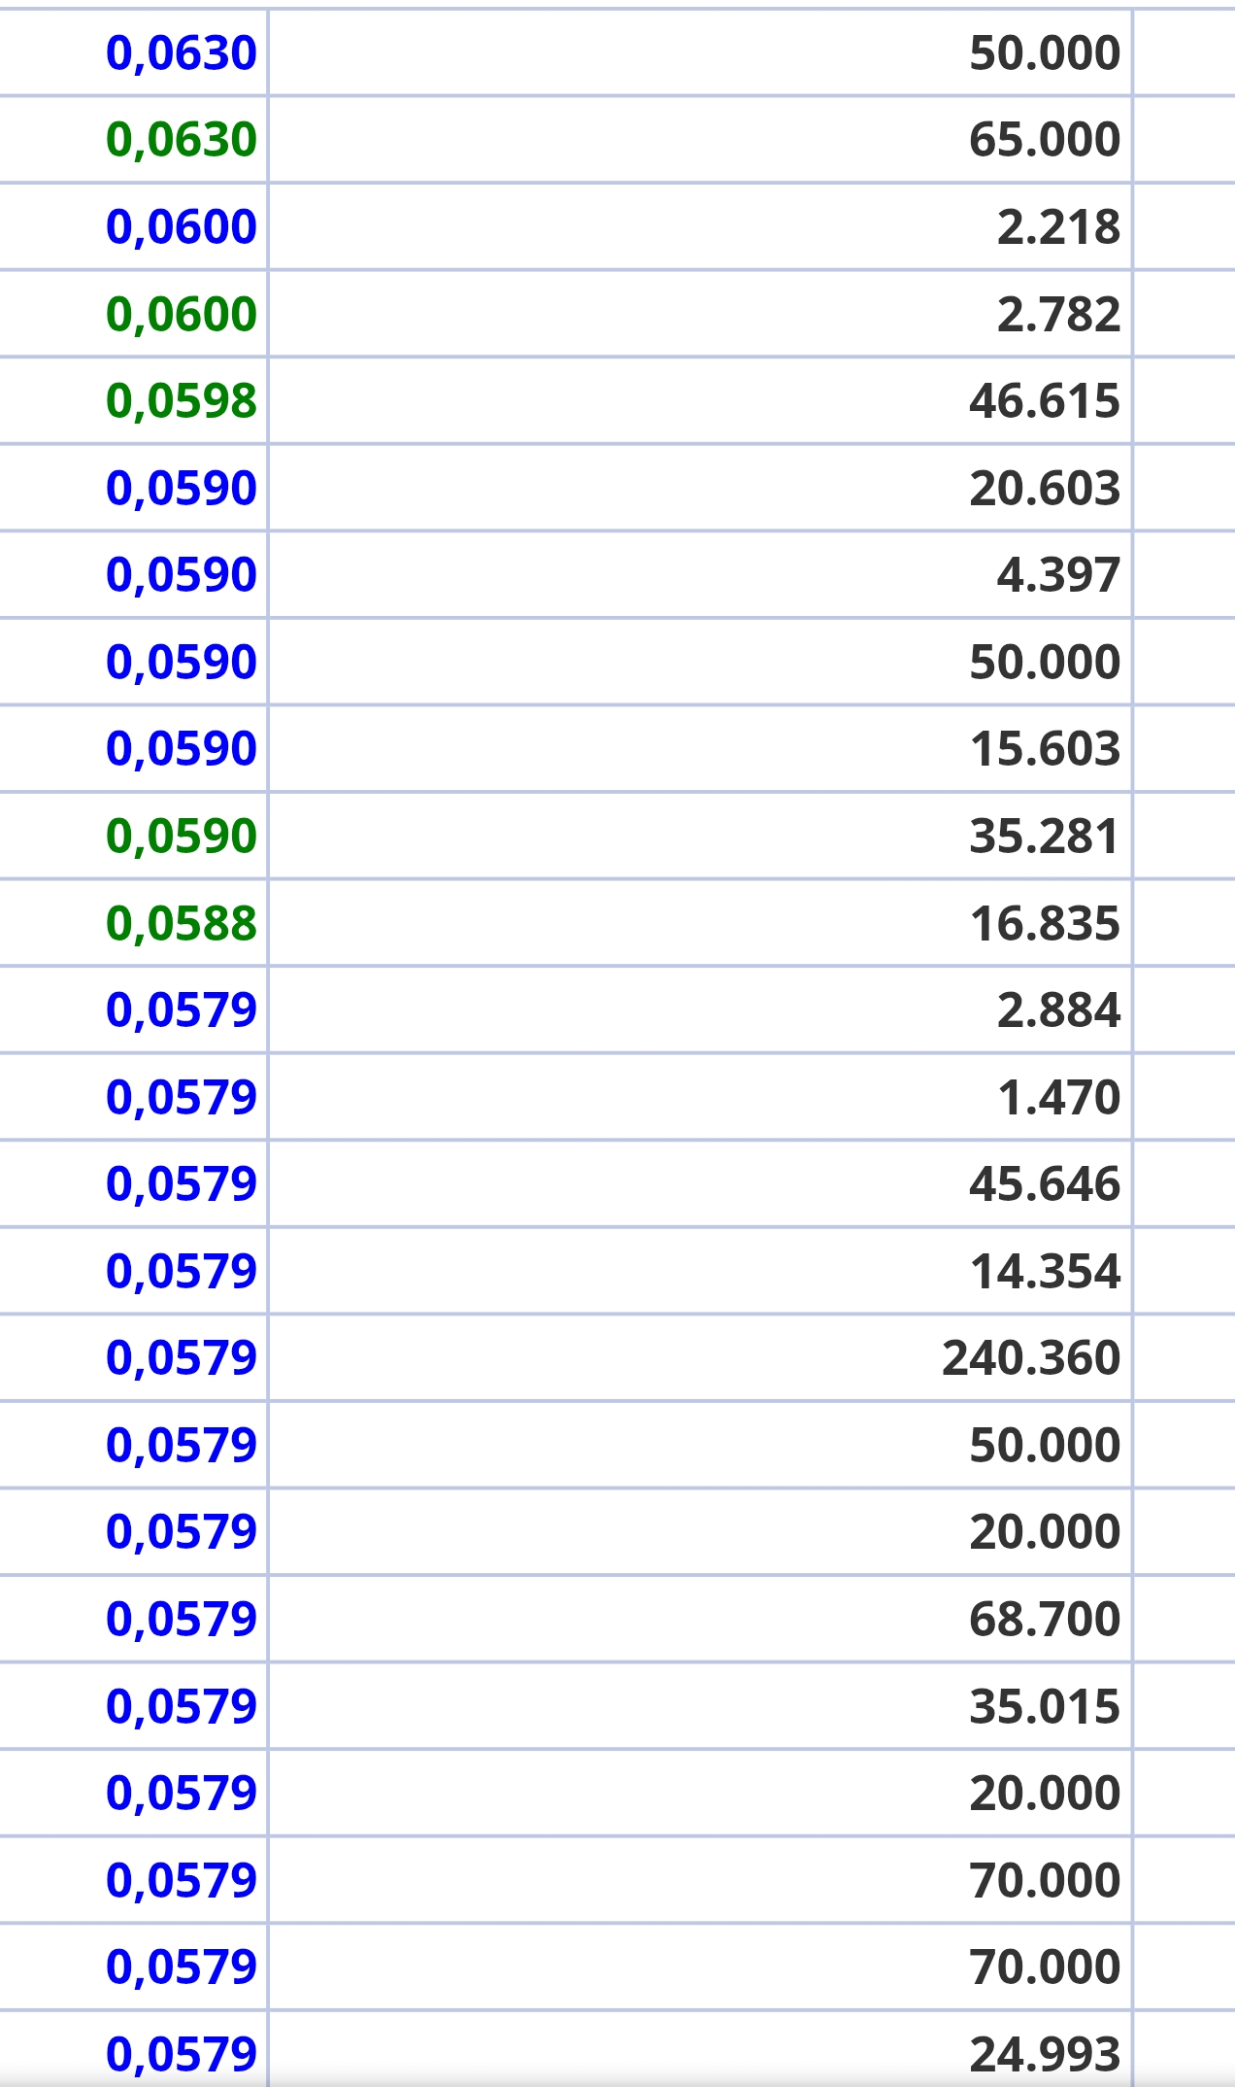Select the green 0,0588 price value

(182, 923)
